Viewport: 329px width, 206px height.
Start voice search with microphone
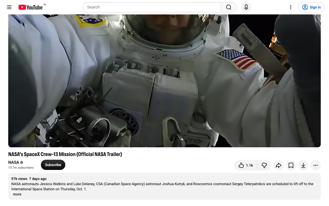coord(246,7)
